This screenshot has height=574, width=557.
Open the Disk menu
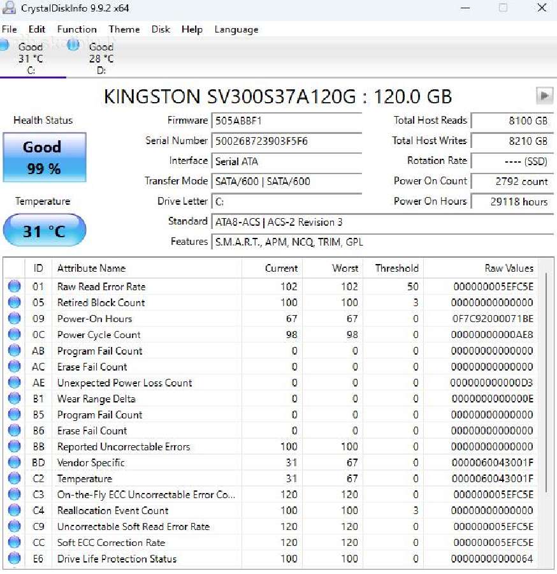[x=161, y=29]
